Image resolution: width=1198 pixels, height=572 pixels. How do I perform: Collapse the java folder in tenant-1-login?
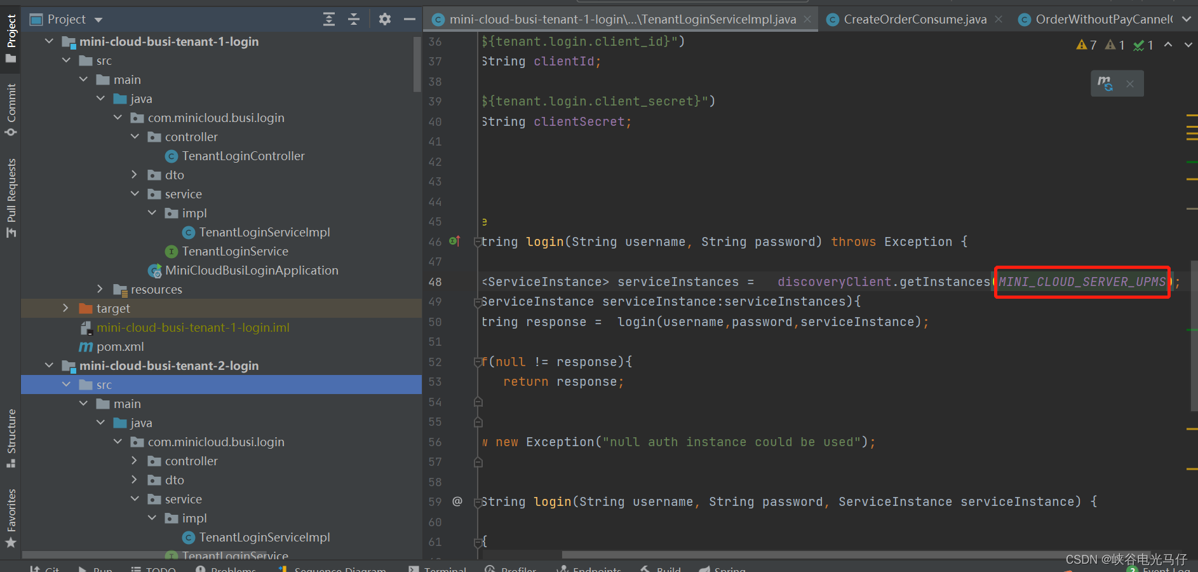[100, 99]
